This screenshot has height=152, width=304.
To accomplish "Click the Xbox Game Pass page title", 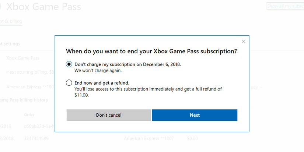I will pyautogui.click(x=43, y=7).
